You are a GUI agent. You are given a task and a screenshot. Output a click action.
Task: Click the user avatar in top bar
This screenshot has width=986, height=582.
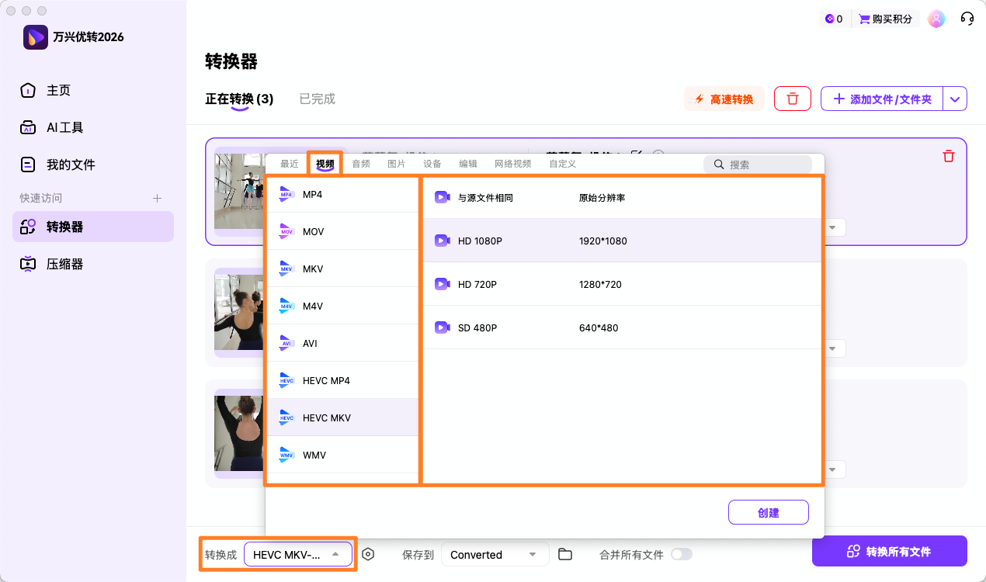coord(936,18)
